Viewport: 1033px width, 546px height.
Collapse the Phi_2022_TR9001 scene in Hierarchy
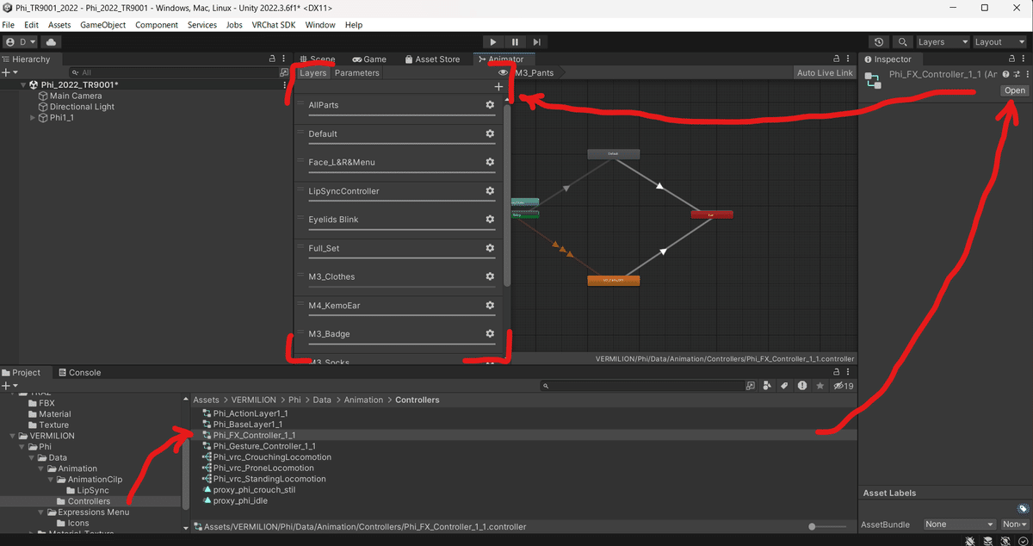click(x=24, y=84)
